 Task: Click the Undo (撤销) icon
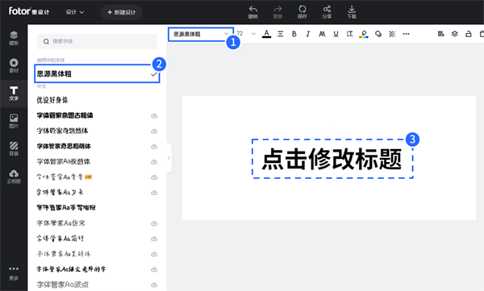[252, 12]
